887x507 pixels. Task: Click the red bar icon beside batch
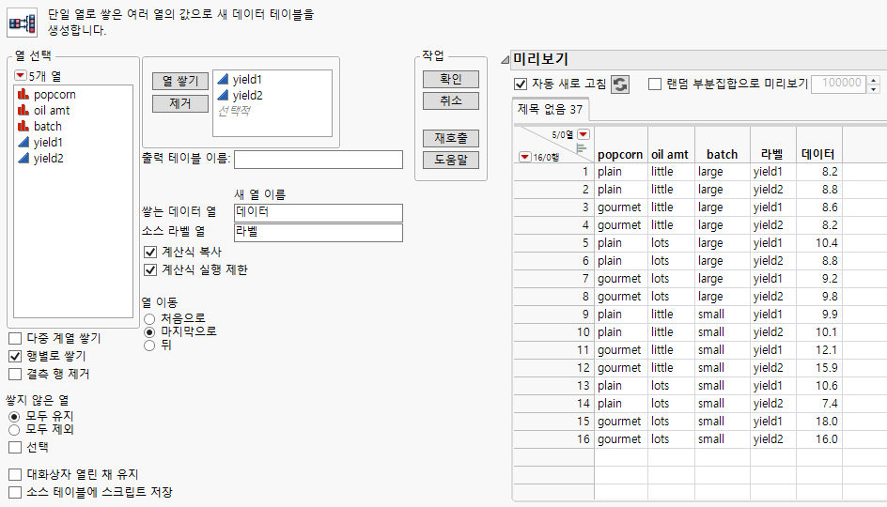point(23,126)
